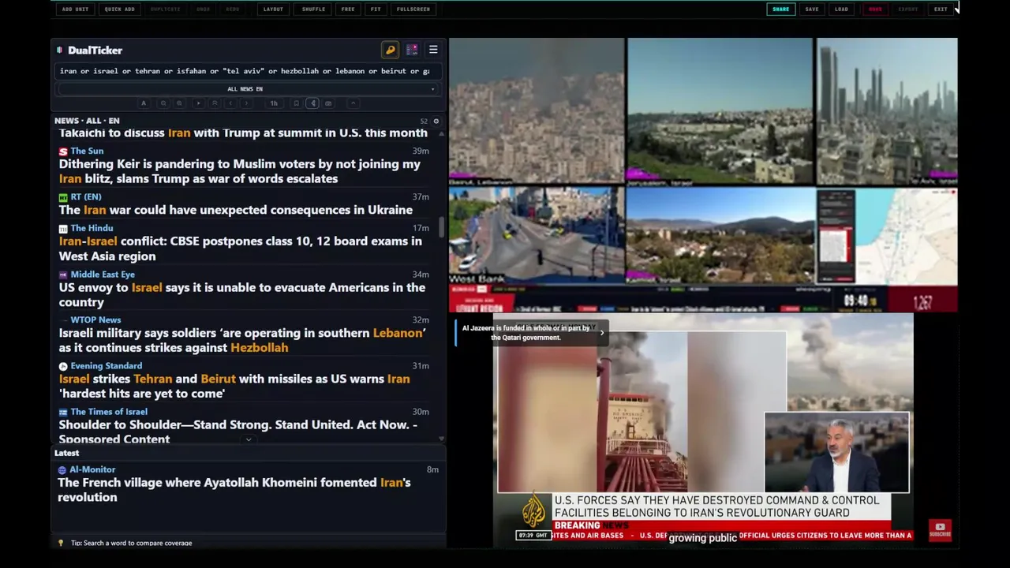Click the previous arrow in ticker toolbar
The height and width of the screenshot is (568, 1010).
[230, 103]
